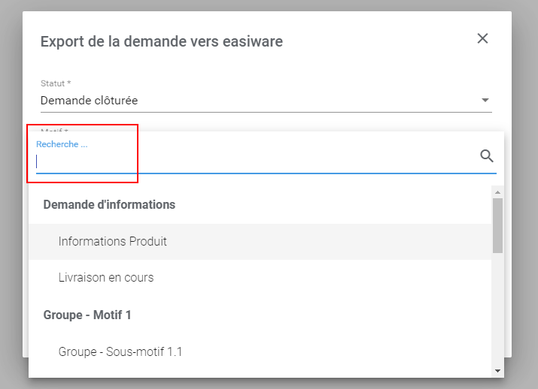Expand the Statut dropdown arrow

(x=485, y=100)
